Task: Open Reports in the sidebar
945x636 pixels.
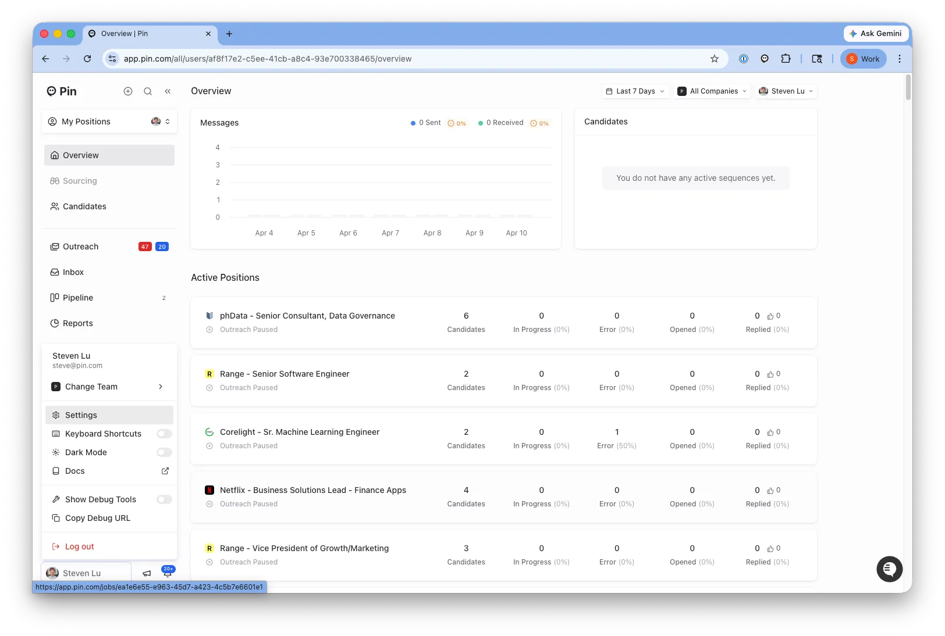Action: pos(109,323)
